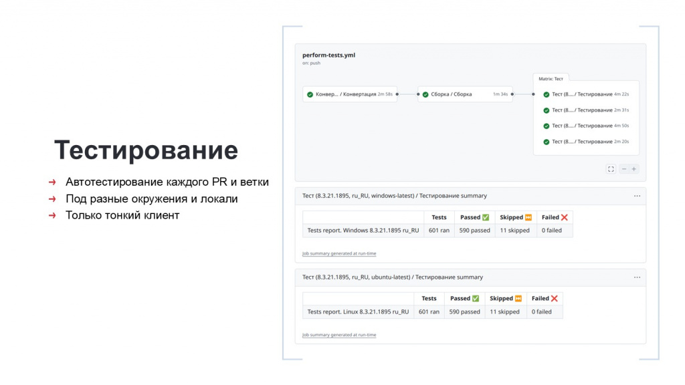The height and width of the screenshot is (385, 685).
Task: Open job summary link under Windows report
Action: coord(339,253)
